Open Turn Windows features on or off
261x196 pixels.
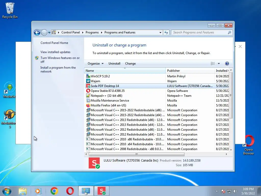tap(60, 60)
